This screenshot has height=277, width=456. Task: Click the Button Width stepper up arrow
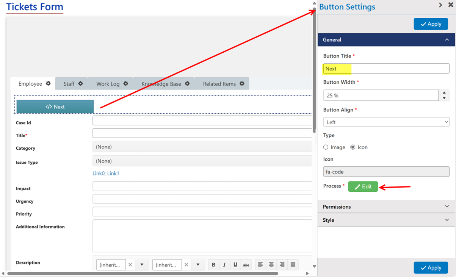point(444,93)
